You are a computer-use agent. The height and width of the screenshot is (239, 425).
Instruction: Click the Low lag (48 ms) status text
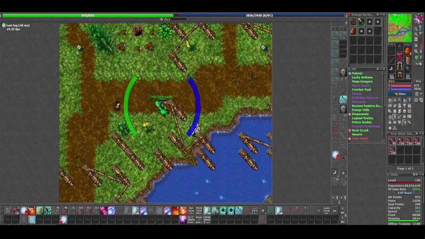pos(18,25)
